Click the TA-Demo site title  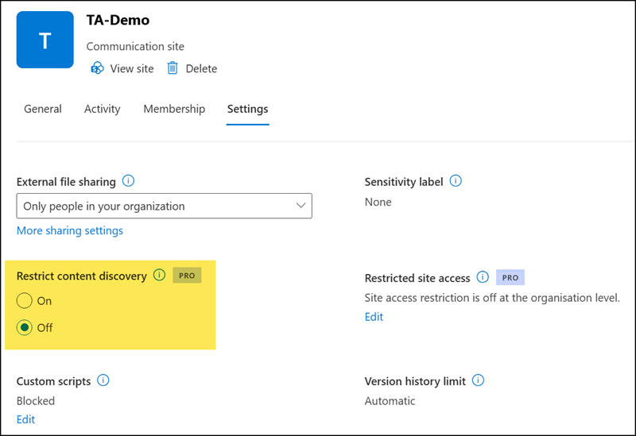(118, 21)
